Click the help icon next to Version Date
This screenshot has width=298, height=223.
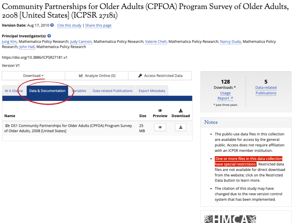tap(52, 25)
